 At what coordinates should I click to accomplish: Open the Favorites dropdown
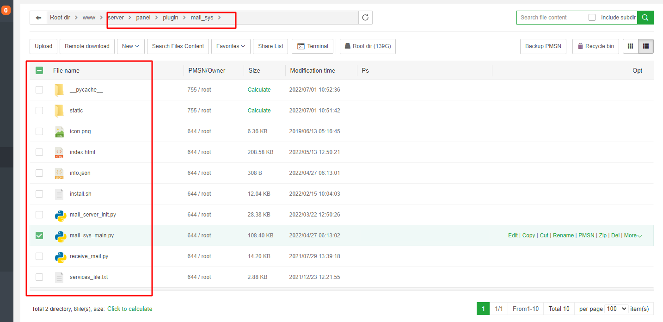[231, 46]
